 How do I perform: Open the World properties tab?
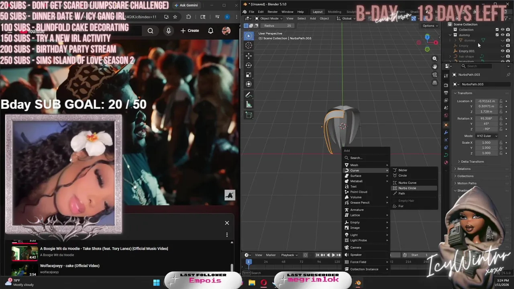pyautogui.click(x=446, y=116)
